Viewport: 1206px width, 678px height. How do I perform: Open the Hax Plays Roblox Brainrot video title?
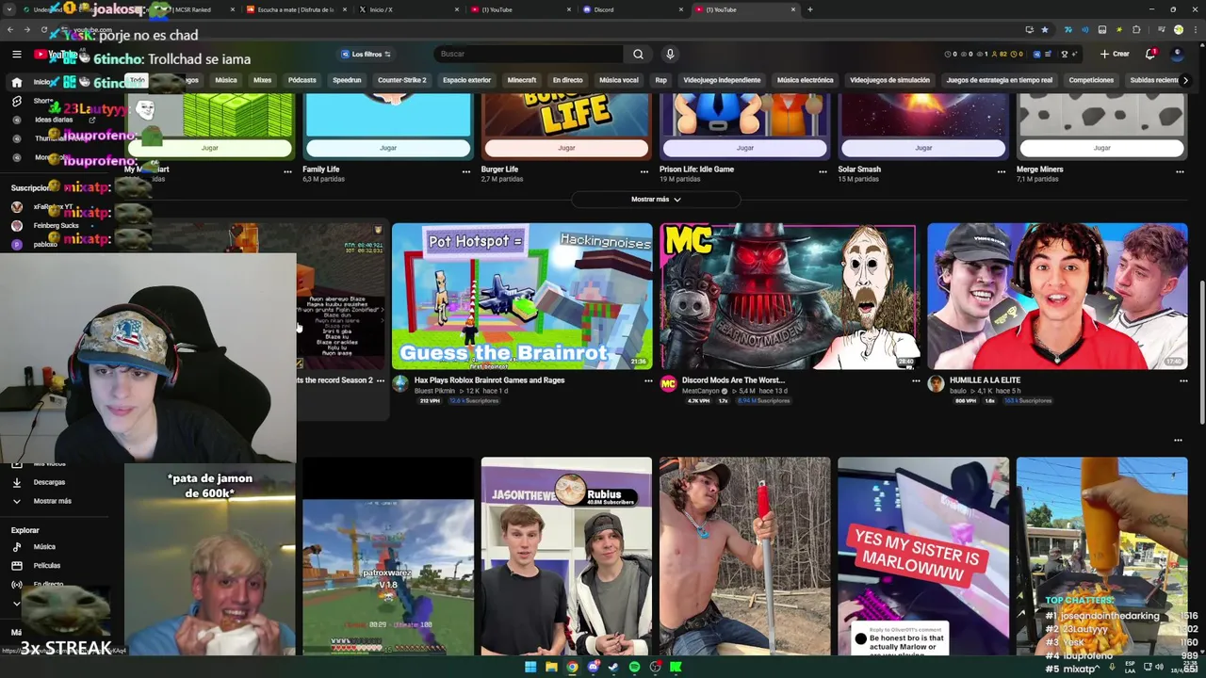click(x=489, y=380)
